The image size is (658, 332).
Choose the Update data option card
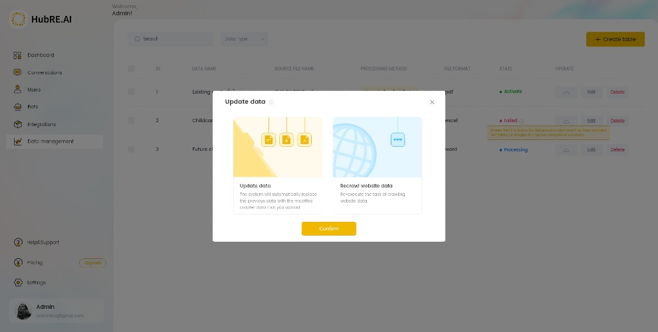point(278,165)
